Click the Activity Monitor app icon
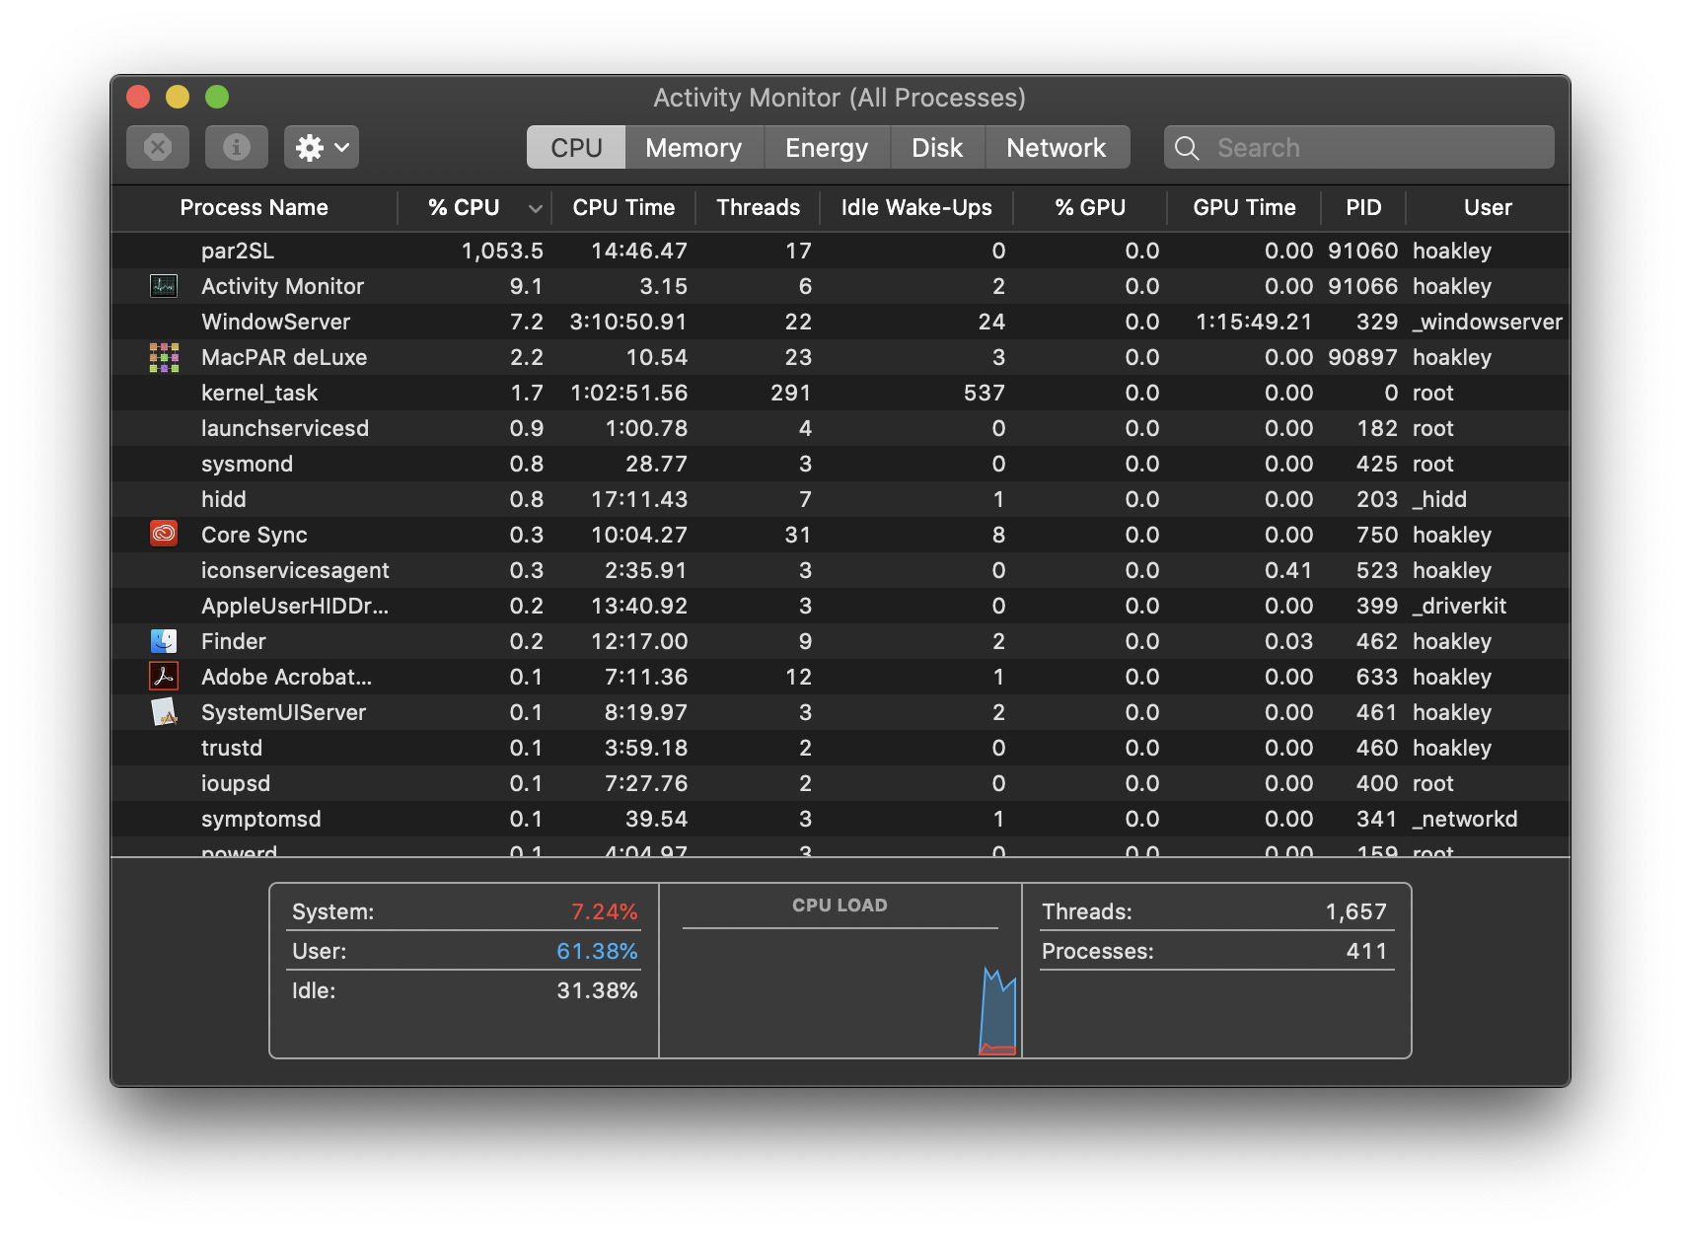The height and width of the screenshot is (1233, 1681). pyautogui.click(x=164, y=286)
